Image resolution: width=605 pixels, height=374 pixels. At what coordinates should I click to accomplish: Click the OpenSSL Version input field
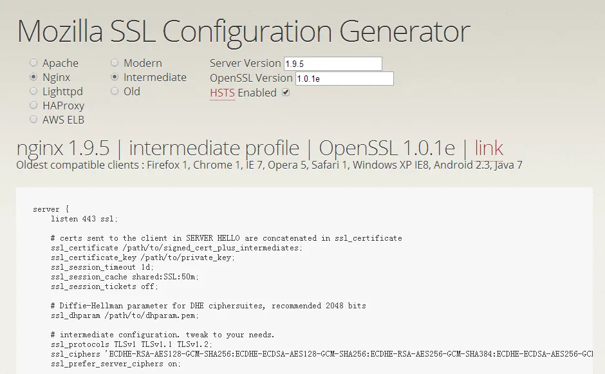[344, 79]
